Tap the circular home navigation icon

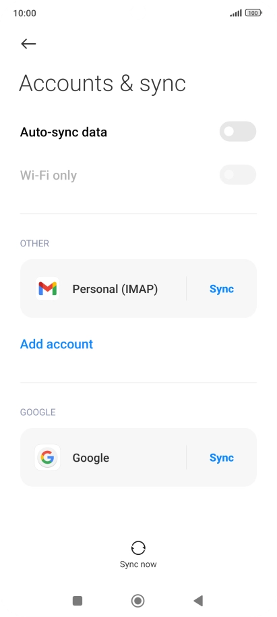[138, 601]
